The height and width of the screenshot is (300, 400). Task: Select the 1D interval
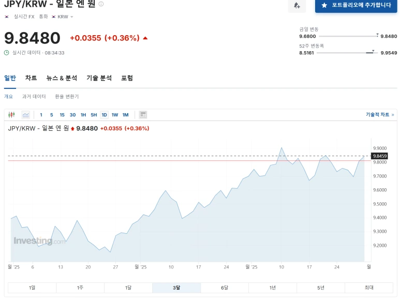tap(105, 115)
